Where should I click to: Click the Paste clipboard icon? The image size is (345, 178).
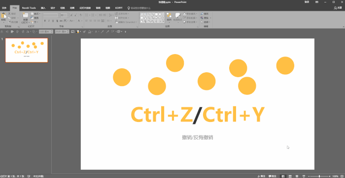(x=3, y=16)
